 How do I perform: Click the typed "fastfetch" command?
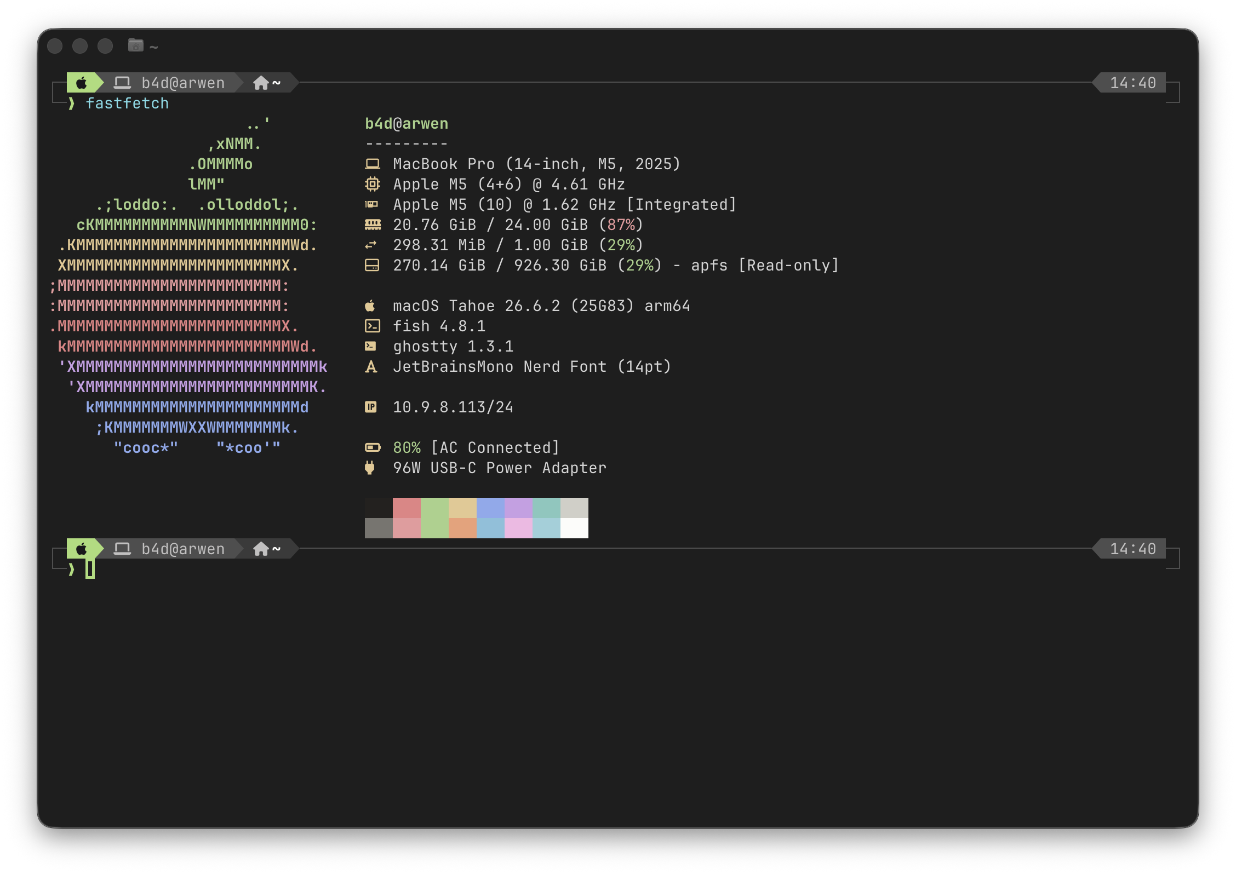(127, 103)
